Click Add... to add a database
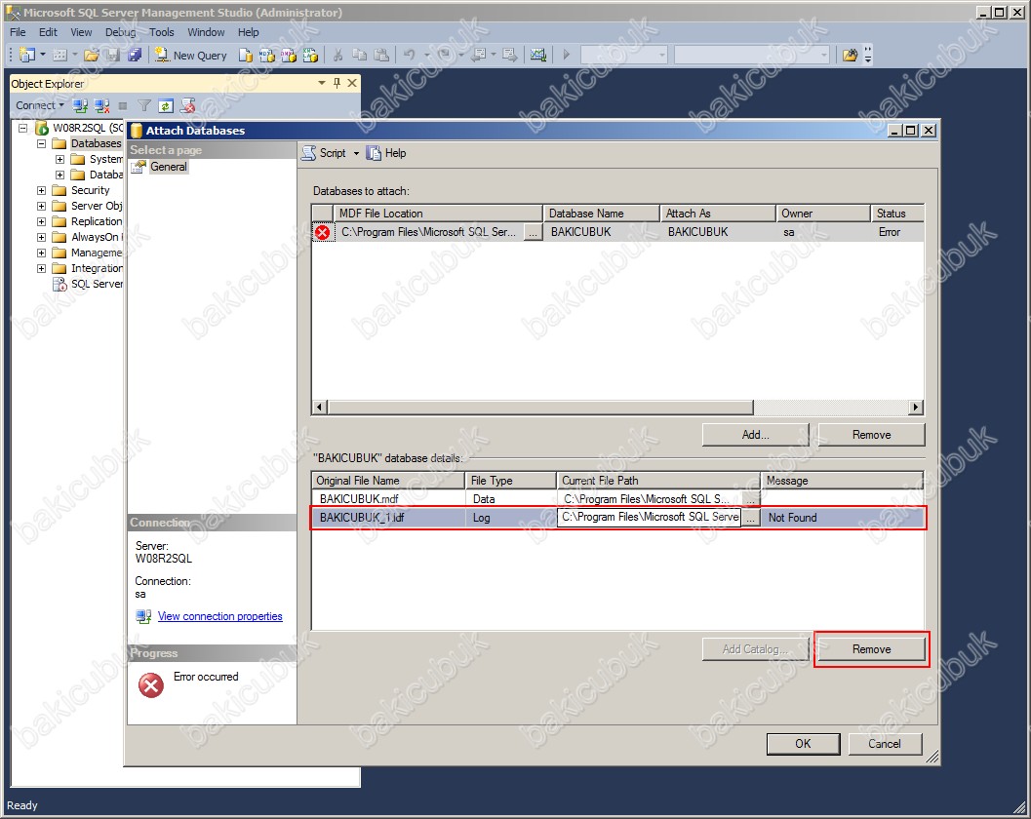Screen dimensions: 1031x819 [x=756, y=435]
